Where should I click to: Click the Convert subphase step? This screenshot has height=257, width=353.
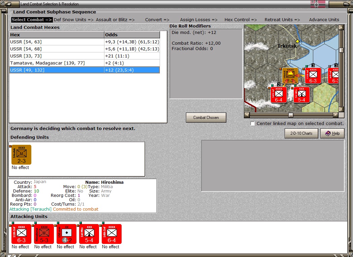[x=157, y=20]
